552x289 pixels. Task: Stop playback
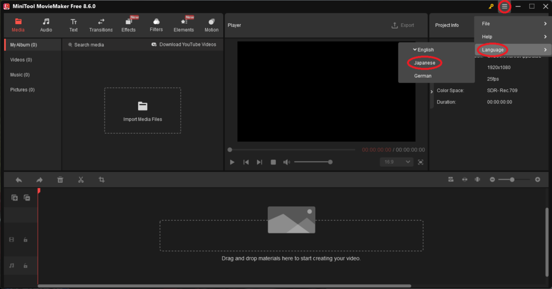273,162
